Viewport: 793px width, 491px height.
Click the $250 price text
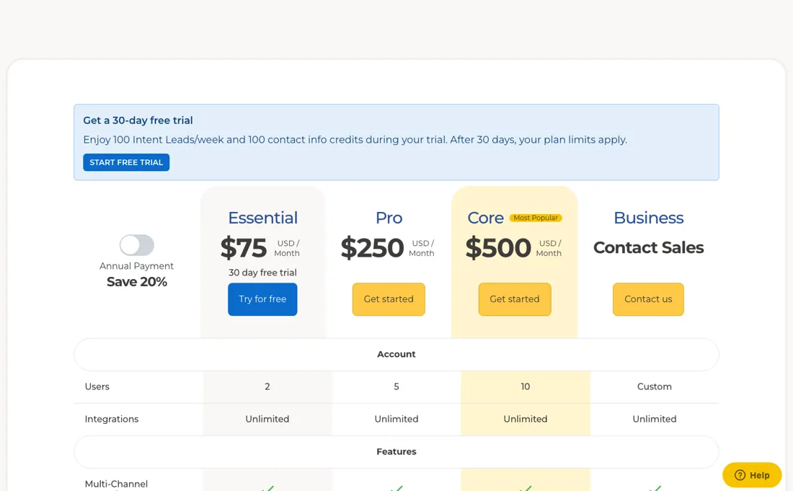click(372, 248)
